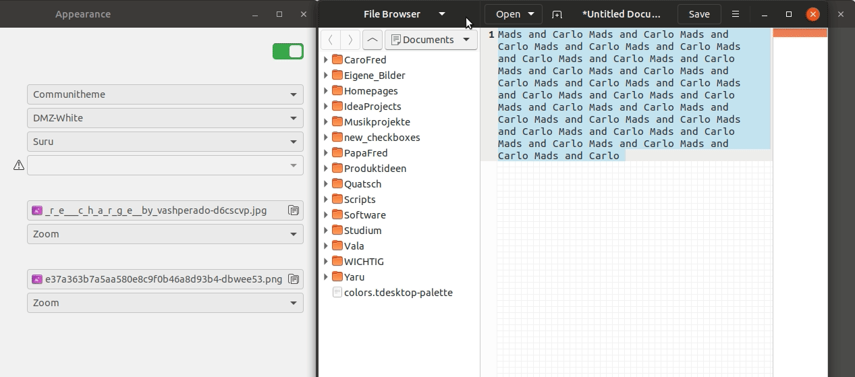The width and height of the screenshot is (855, 377).
Task: Go up to parent folder
Action: (372, 40)
